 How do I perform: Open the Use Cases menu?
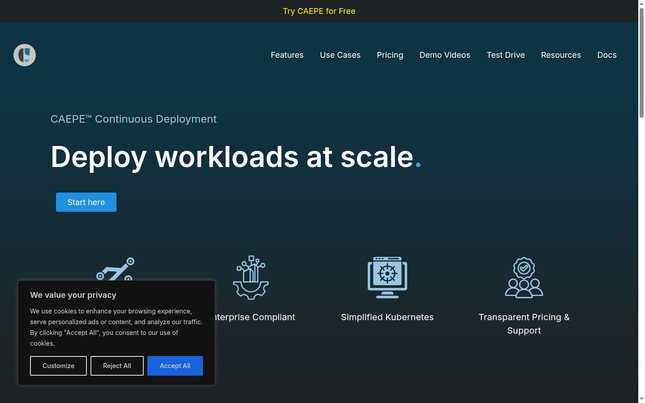(340, 55)
